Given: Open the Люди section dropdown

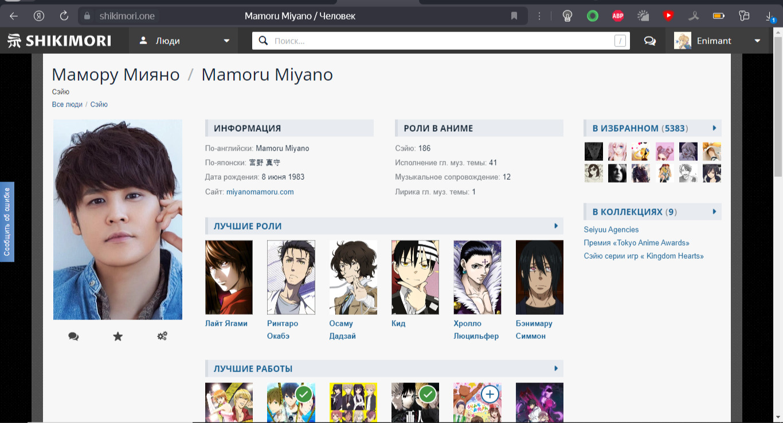Looking at the screenshot, I should (x=185, y=41).
